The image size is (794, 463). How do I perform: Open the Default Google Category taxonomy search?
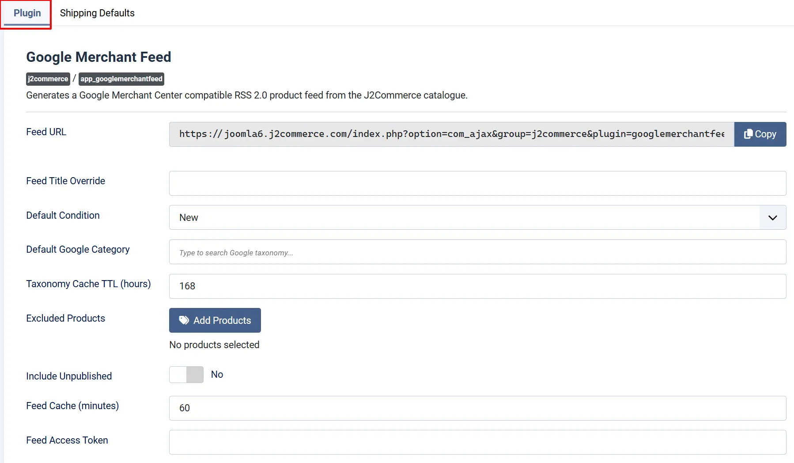coord(477,252)
